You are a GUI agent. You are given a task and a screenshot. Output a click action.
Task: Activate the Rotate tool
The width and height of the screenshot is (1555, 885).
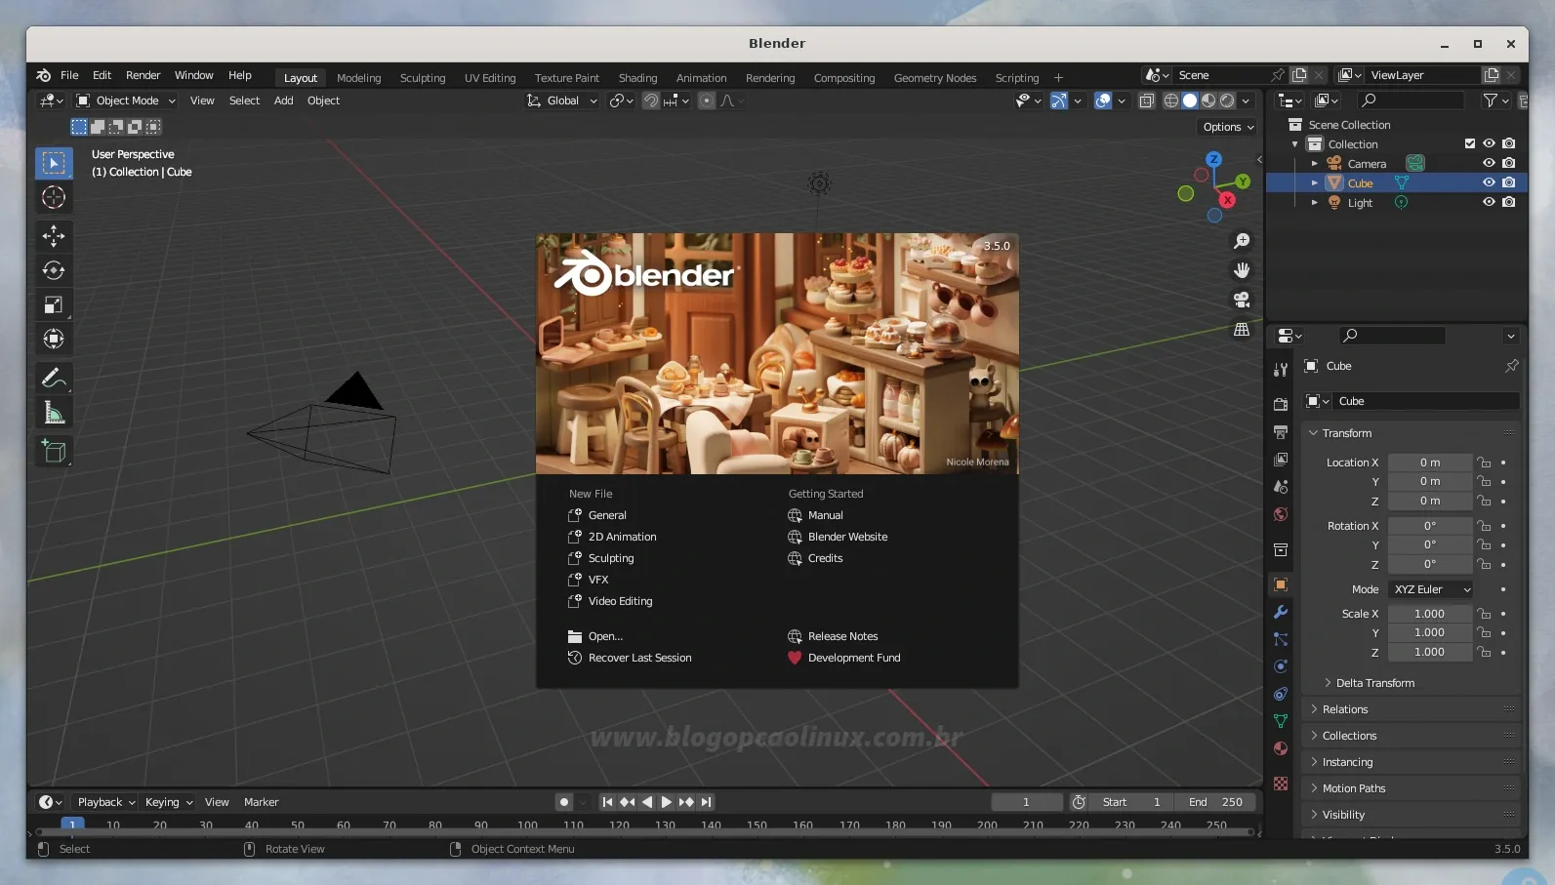[x=54, y=270]
